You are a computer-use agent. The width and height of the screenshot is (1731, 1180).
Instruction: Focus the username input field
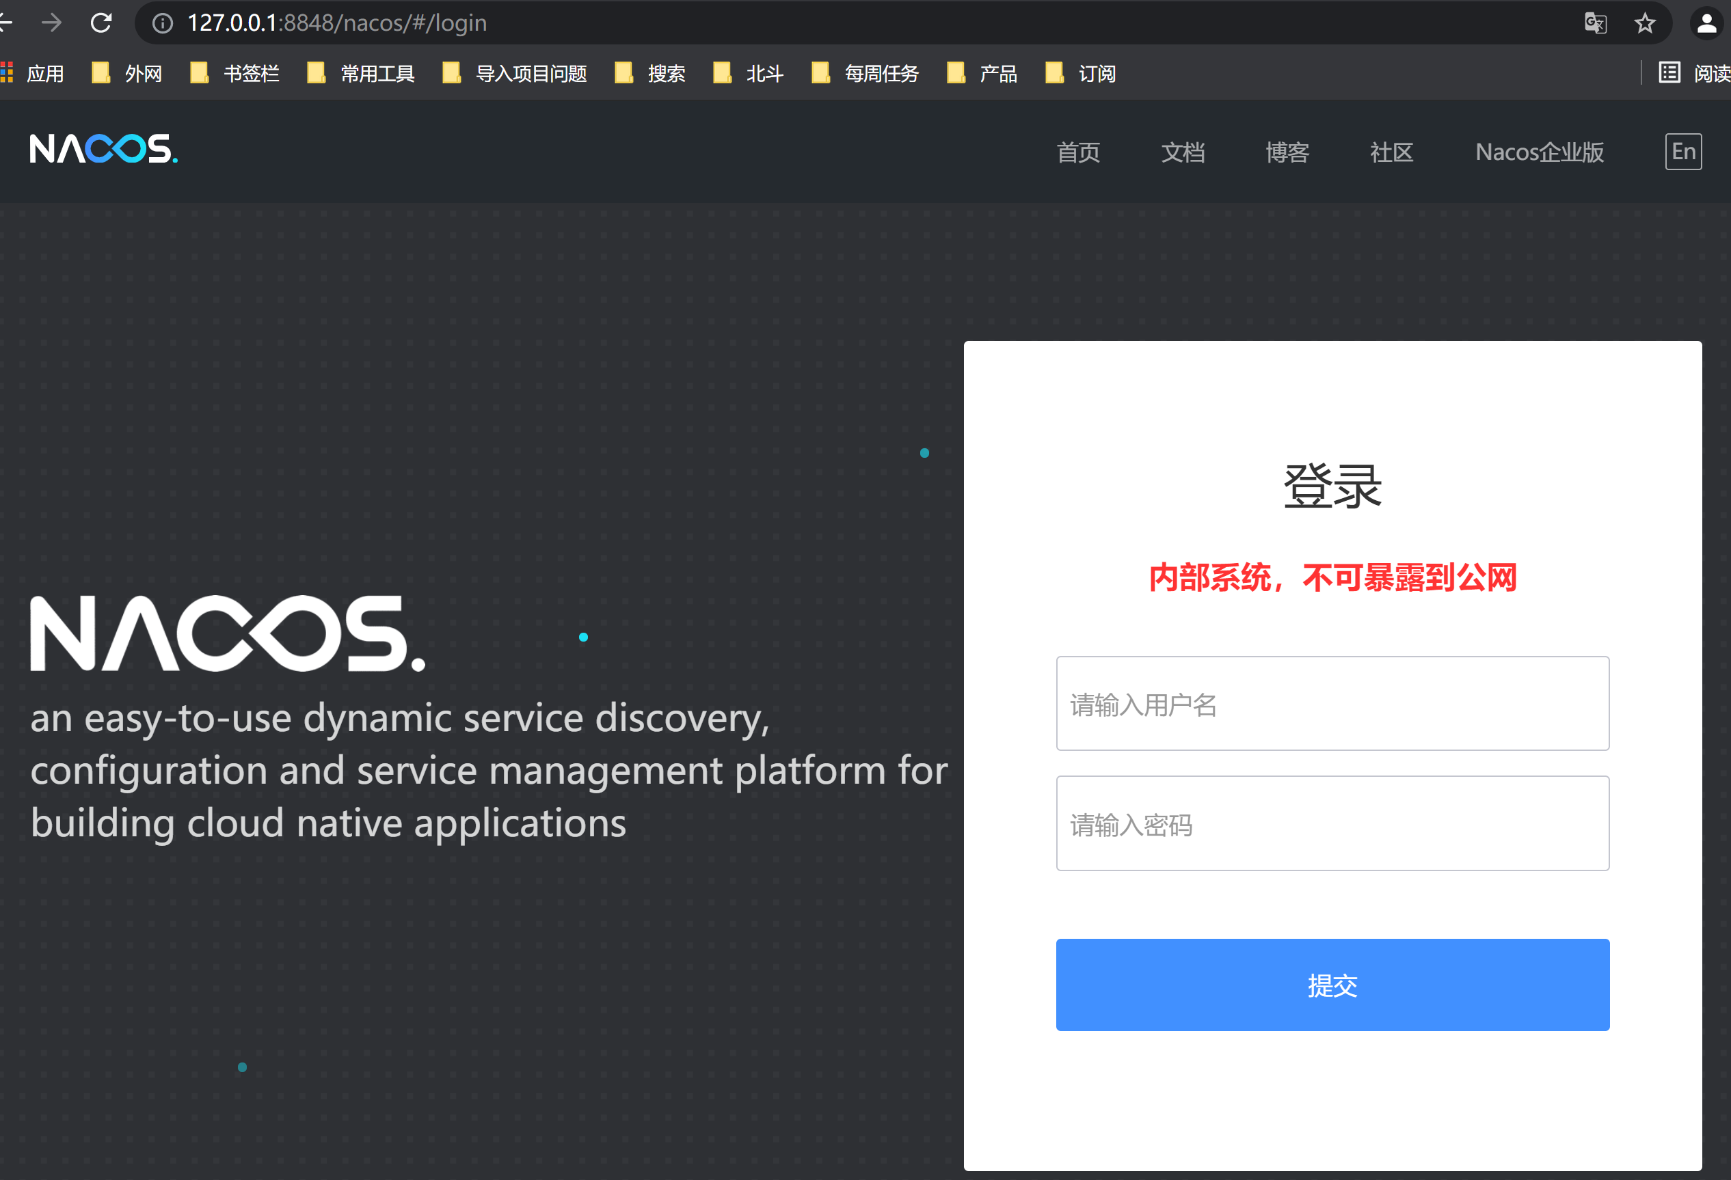pyautogui.click(x=1332, y=704)
